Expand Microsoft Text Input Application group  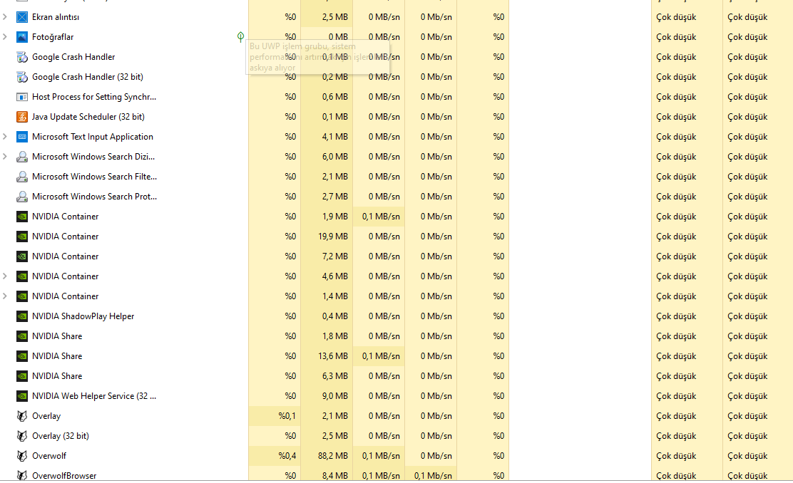coord(5,137)
